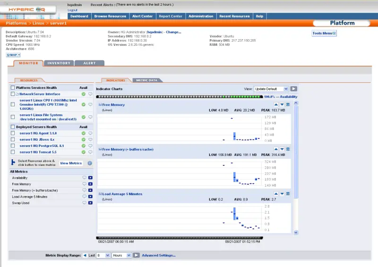
Task: Open comment bubble for server1 HQ Tomcat 5.5
Action: (x=90, y=152)
